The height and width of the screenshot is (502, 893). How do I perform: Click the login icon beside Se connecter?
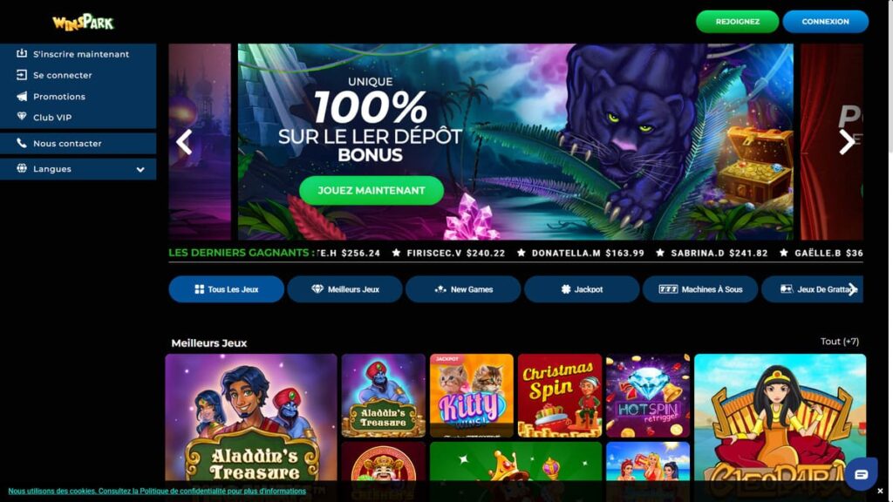click(x=22, y=75)
